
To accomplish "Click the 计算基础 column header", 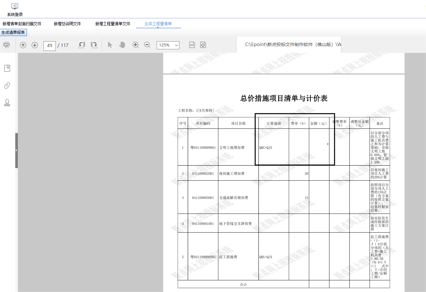I will (x=274, y=123).
